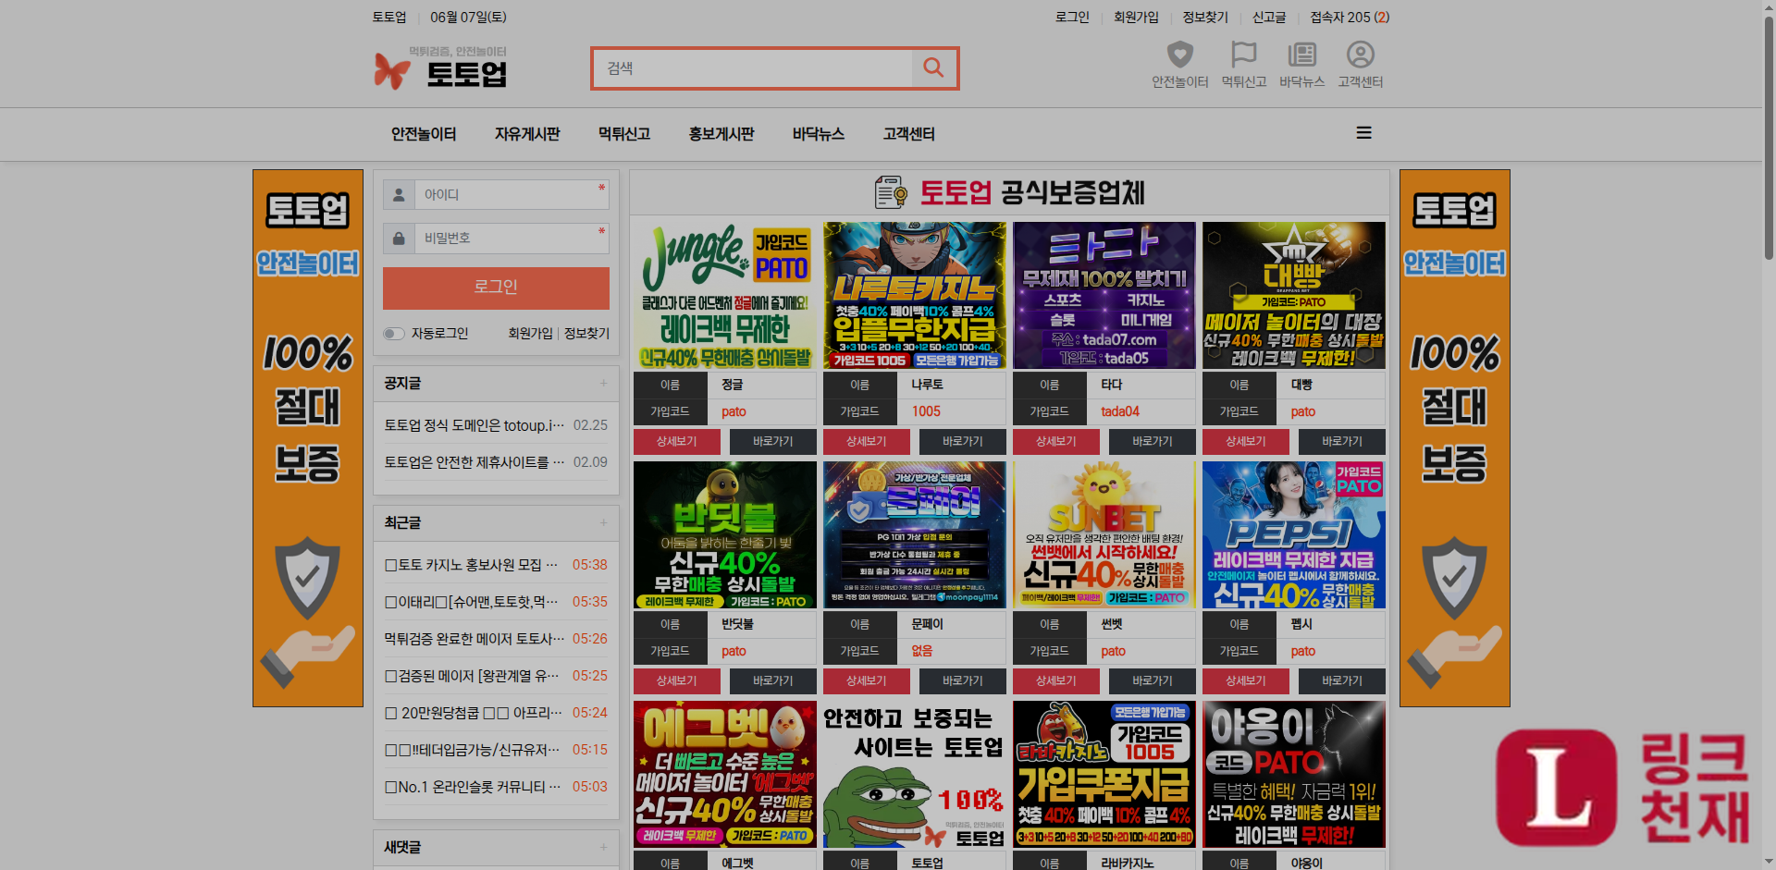Click 상세보기 under the 나루토 card
The width and height of the screenshot is (1776, 870).
(867, 442)
